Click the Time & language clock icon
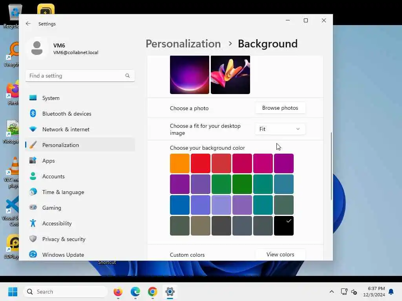Viewport: 402px width, 301px height. click(33, 192)
